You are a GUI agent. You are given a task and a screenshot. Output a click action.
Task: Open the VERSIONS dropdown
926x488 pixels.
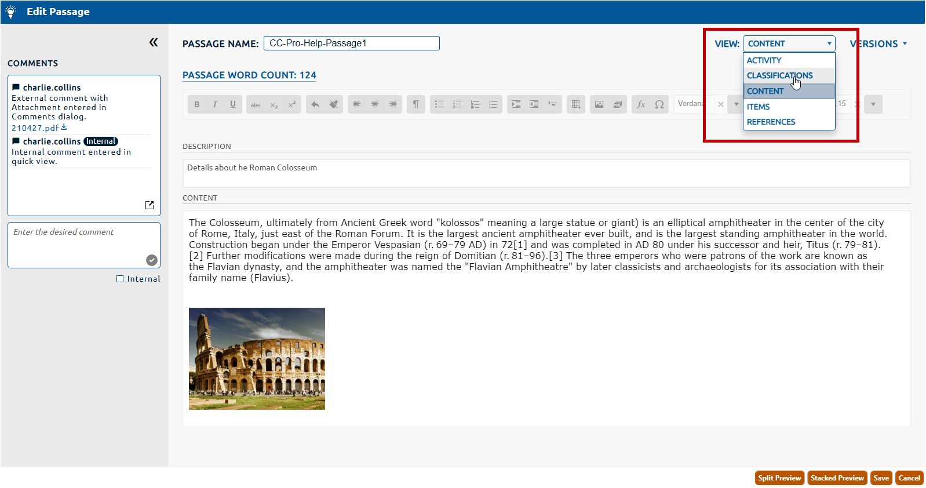pos(878,44)
